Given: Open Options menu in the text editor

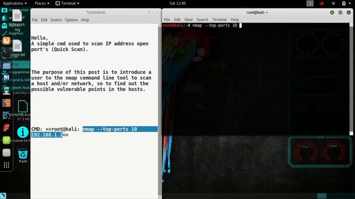Looking at the screenshot, I should pyautogui.click(x=72, y=20).
